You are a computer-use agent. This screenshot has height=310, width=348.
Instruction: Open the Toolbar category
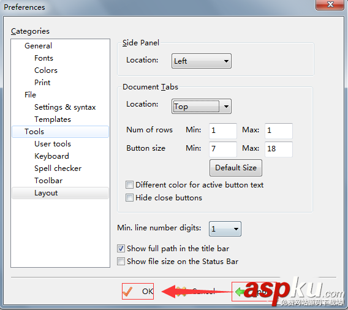tap(48, 180)
